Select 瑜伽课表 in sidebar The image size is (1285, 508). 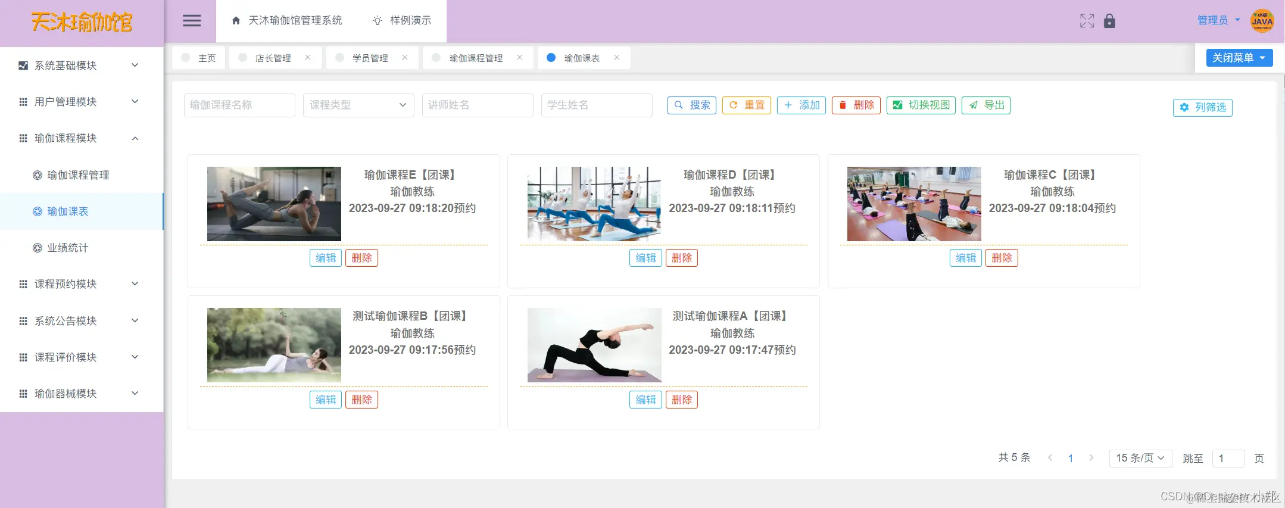pos(82,211)
